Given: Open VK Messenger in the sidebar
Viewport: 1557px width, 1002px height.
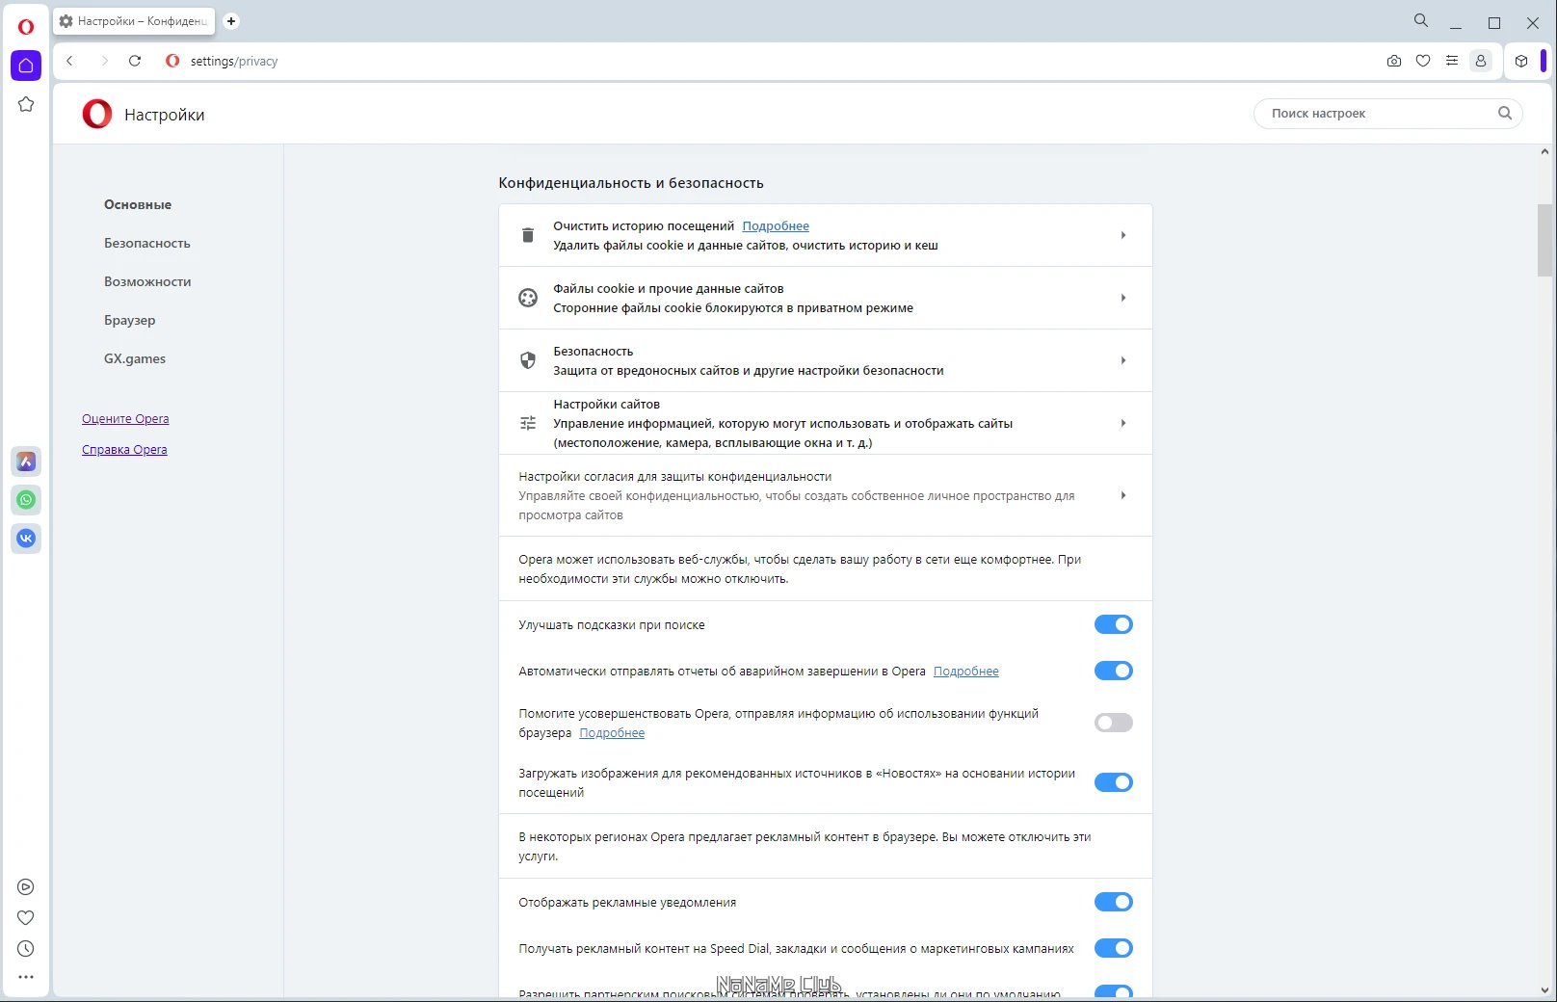Looking at the screenshot, I should click(26, 539).
